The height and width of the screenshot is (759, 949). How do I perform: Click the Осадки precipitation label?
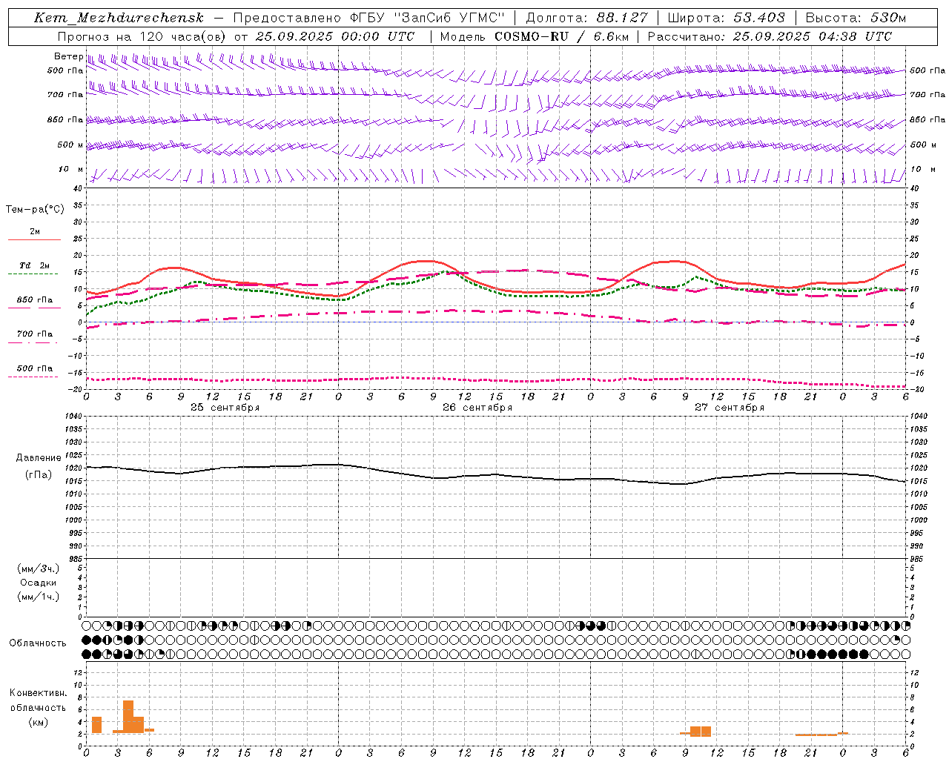(39, 583)
